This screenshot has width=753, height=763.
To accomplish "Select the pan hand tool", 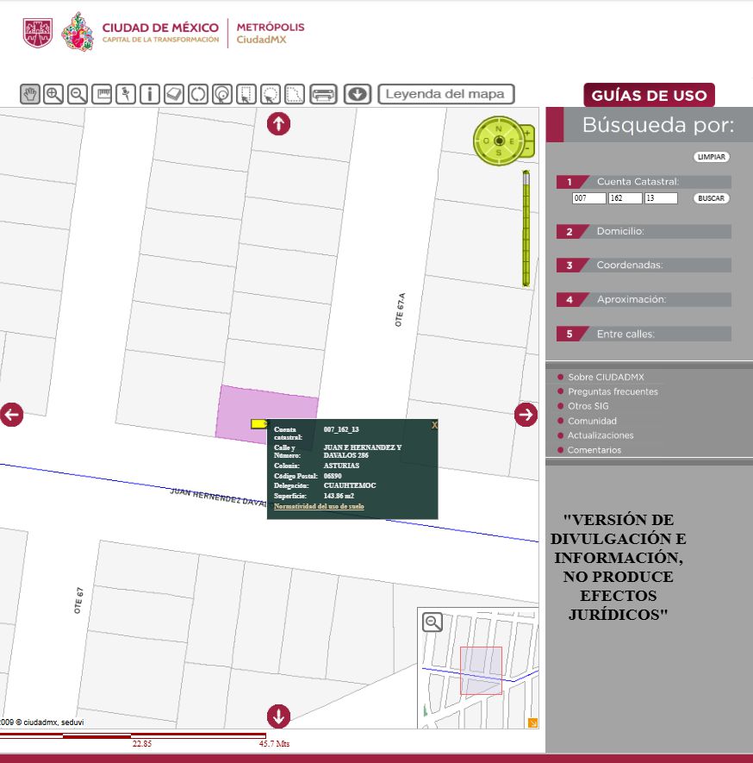I will 28,95.
